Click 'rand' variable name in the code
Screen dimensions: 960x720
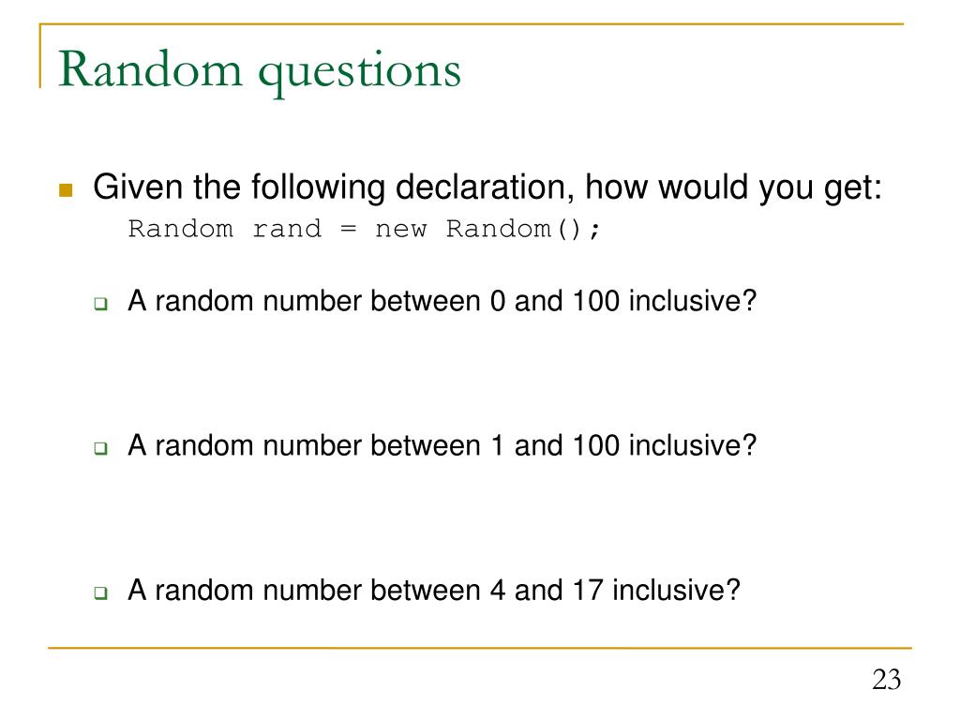(x=287, y=229)
